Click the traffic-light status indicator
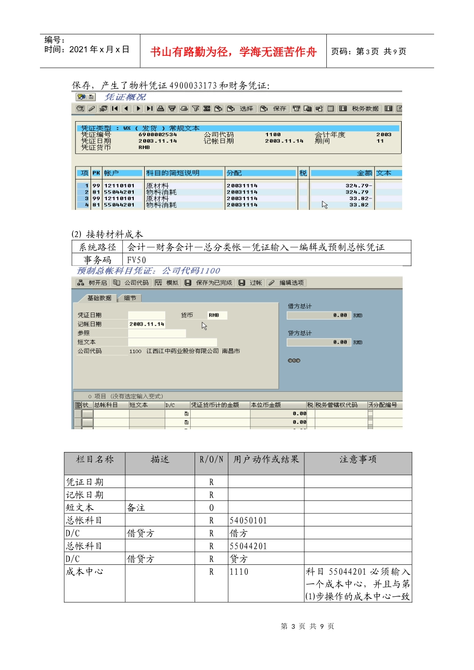Viewport: 474px width, 670px height. [x=294, y=360]
